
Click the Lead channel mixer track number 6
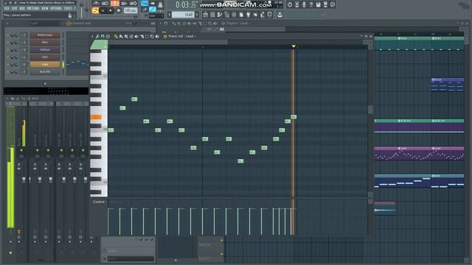point(24,65)
